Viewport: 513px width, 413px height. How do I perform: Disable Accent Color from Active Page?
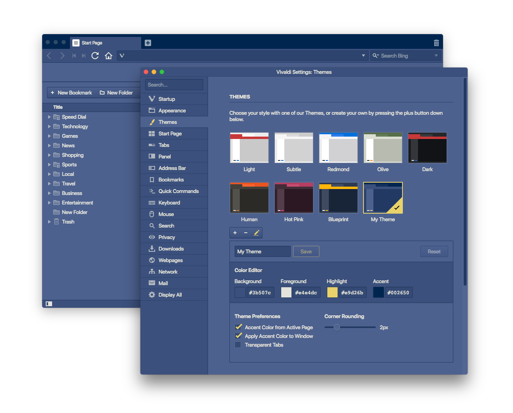tap(238, 327)
